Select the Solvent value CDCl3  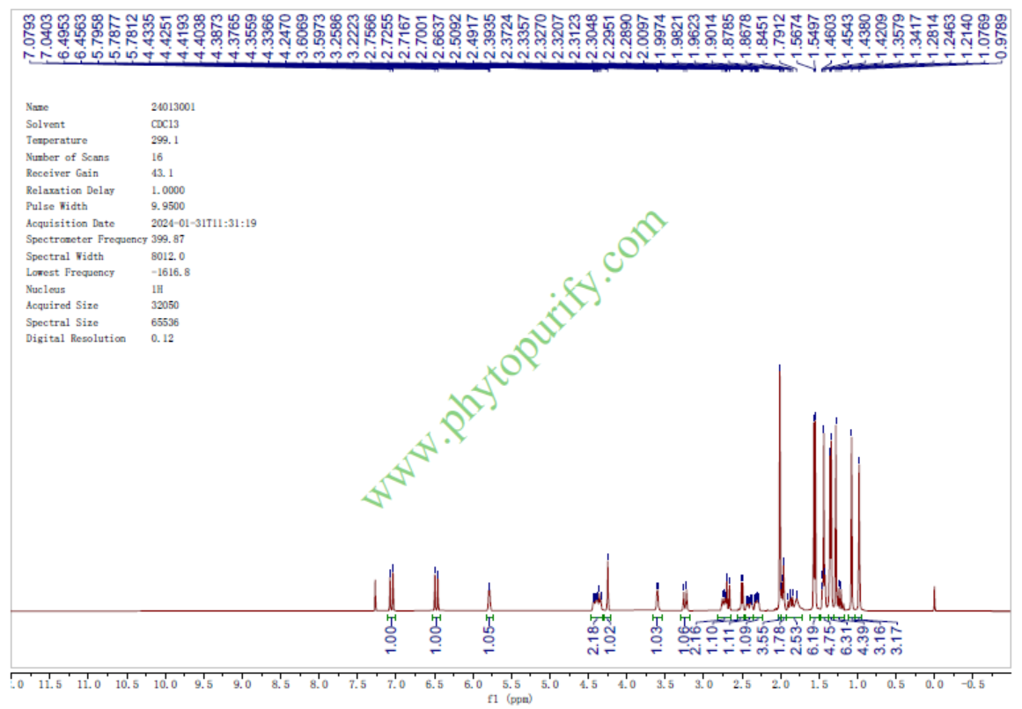[165, 124]
